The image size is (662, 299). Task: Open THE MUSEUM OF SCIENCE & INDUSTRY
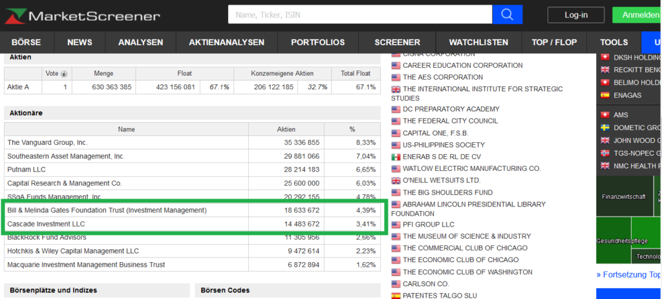(x=467, y=236)
